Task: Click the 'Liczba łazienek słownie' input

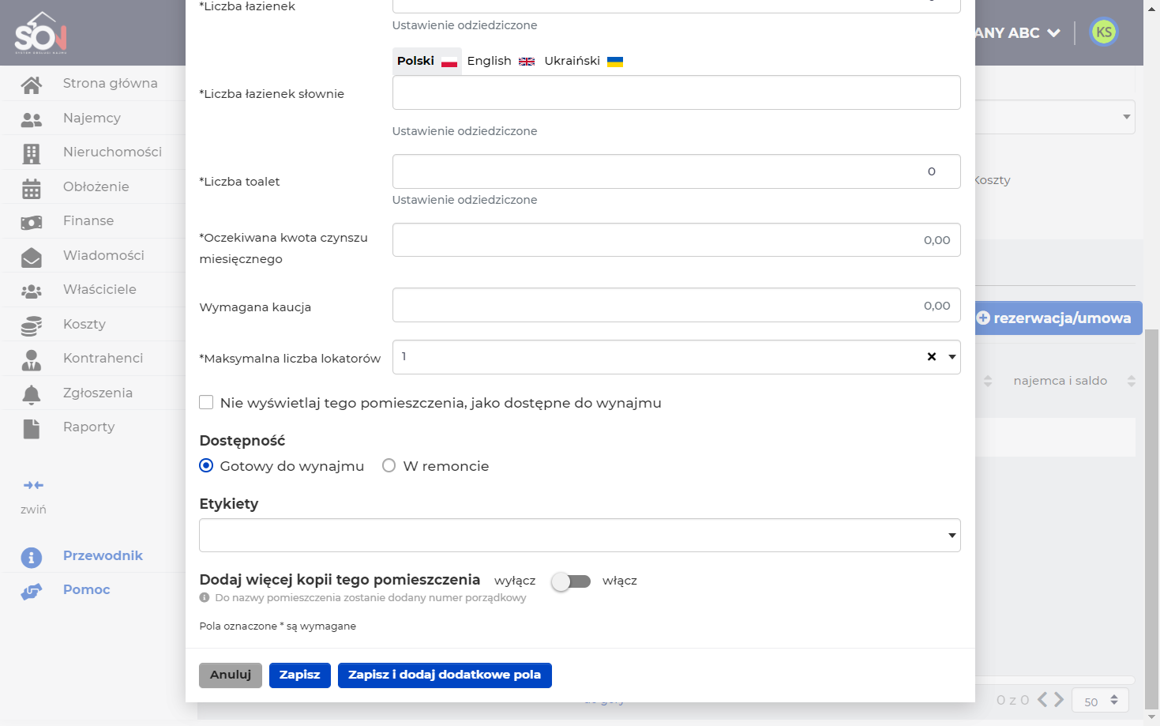Action: (677, 92)
